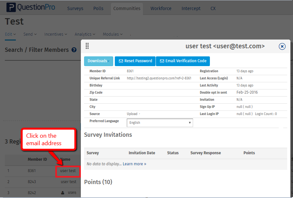The width and height of the screenshot is (293, 198).
Task: Expand the Edit menu
Action: [10, 34]
